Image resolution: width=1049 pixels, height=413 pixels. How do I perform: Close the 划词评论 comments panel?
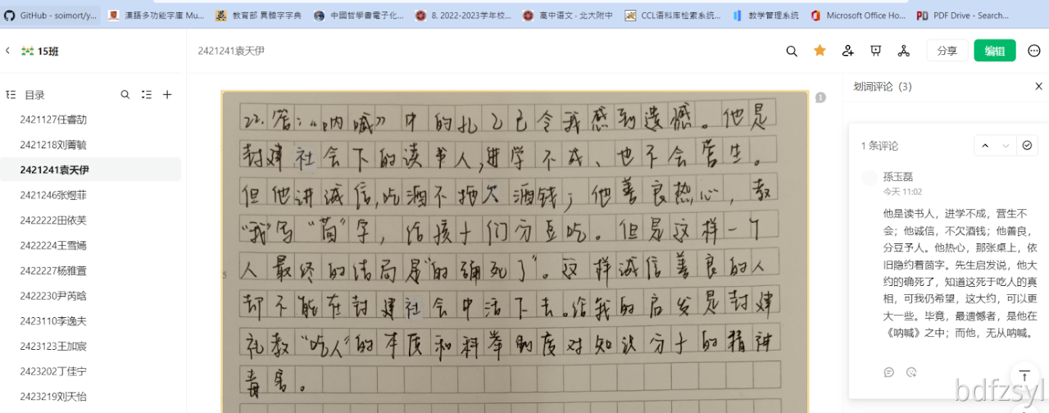point(1038,86)
